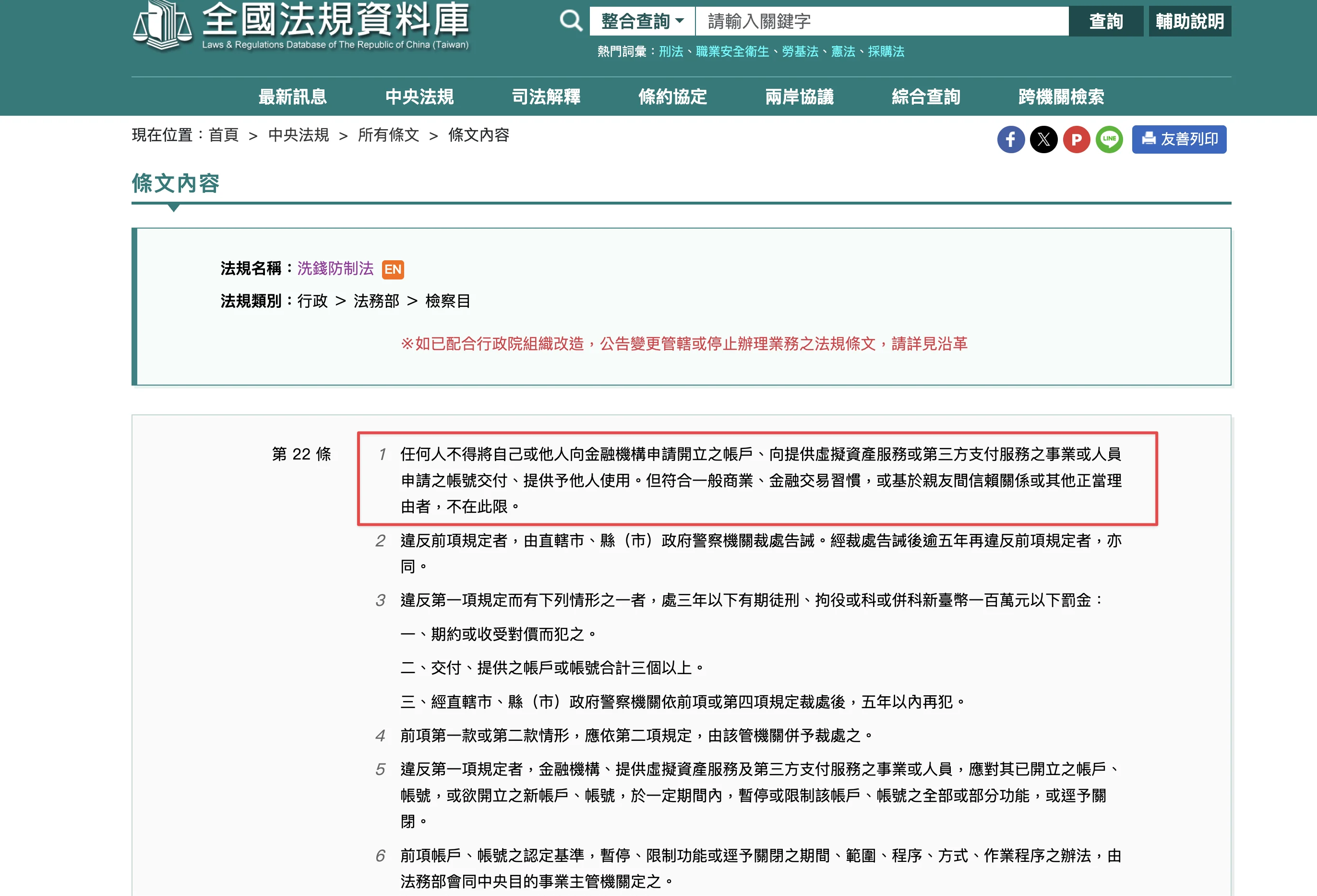Open the 中央法規 menu
This screenshot has width=1317, height=896.
pos(419,97)
